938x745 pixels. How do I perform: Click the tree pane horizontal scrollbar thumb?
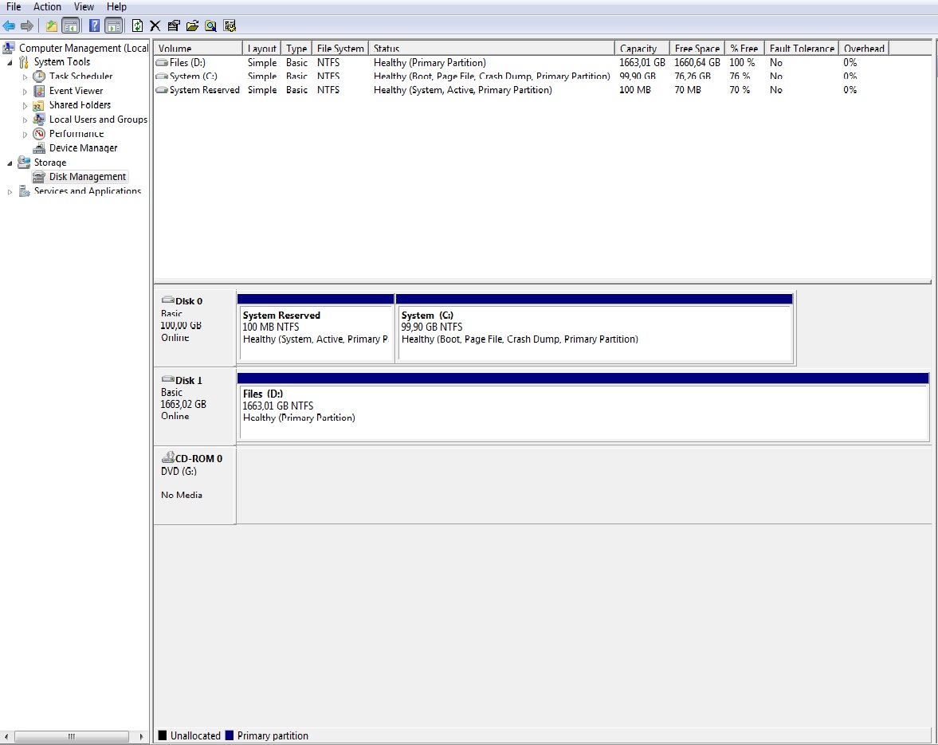(x=72, y=736)
